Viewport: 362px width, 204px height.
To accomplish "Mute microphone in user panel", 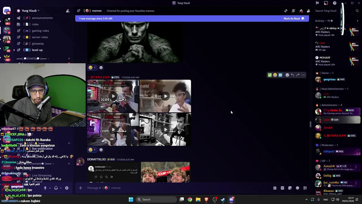I will click(45, 188).
